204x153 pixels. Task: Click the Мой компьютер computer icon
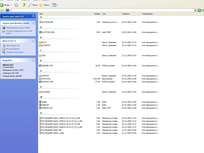tap(4, 46)
